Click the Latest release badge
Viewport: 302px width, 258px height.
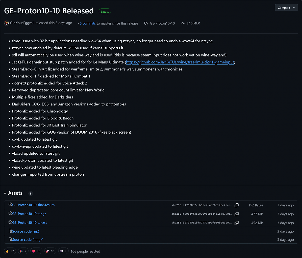(105, 12)
